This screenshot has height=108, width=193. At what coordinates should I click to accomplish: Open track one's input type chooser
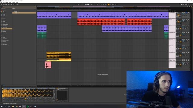(179, 13)
